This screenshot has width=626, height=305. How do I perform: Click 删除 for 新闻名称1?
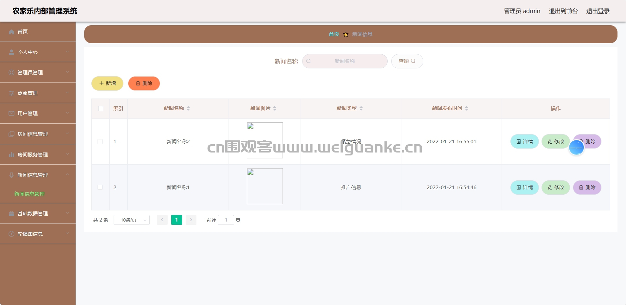pyautogui.click(x=587, y=188)
